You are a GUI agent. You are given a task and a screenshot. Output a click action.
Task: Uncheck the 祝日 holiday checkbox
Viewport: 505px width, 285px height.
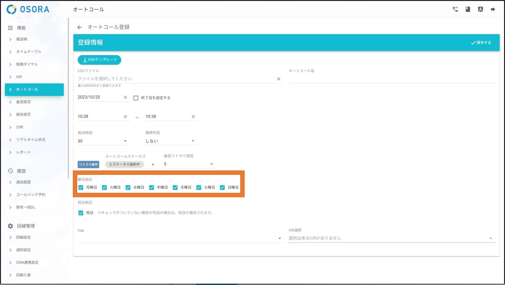click(81, 213)
